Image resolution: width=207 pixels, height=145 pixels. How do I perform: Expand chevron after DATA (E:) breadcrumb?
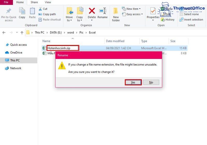click(64, 32)
